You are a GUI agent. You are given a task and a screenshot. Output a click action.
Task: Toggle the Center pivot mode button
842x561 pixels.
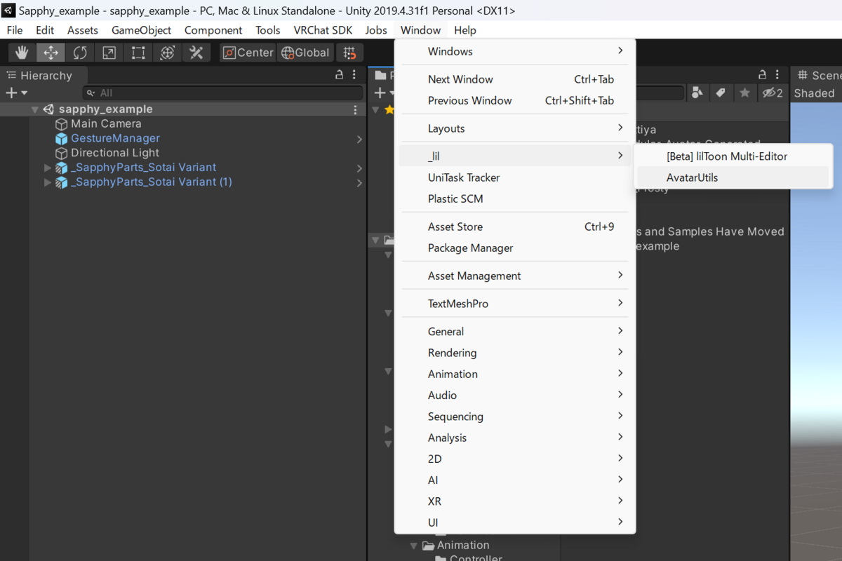(248, 53)
